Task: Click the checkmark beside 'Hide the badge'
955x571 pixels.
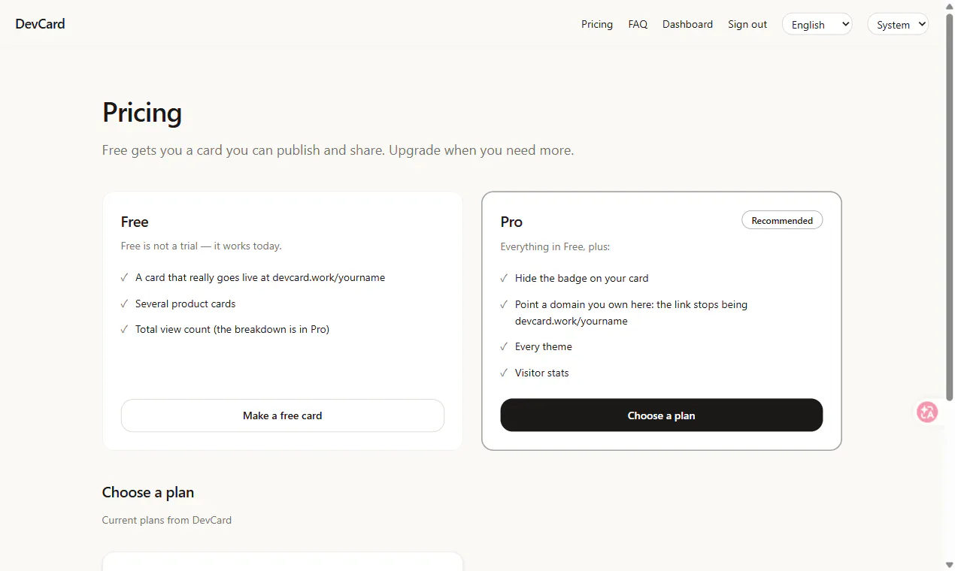Action: (x=504, y=278)
